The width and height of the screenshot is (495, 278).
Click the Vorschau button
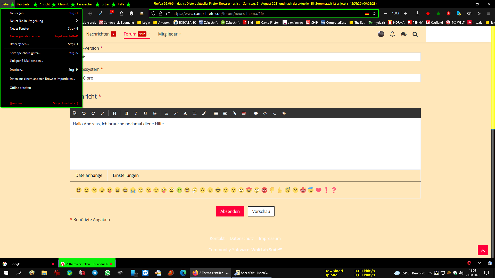[261, 211]
